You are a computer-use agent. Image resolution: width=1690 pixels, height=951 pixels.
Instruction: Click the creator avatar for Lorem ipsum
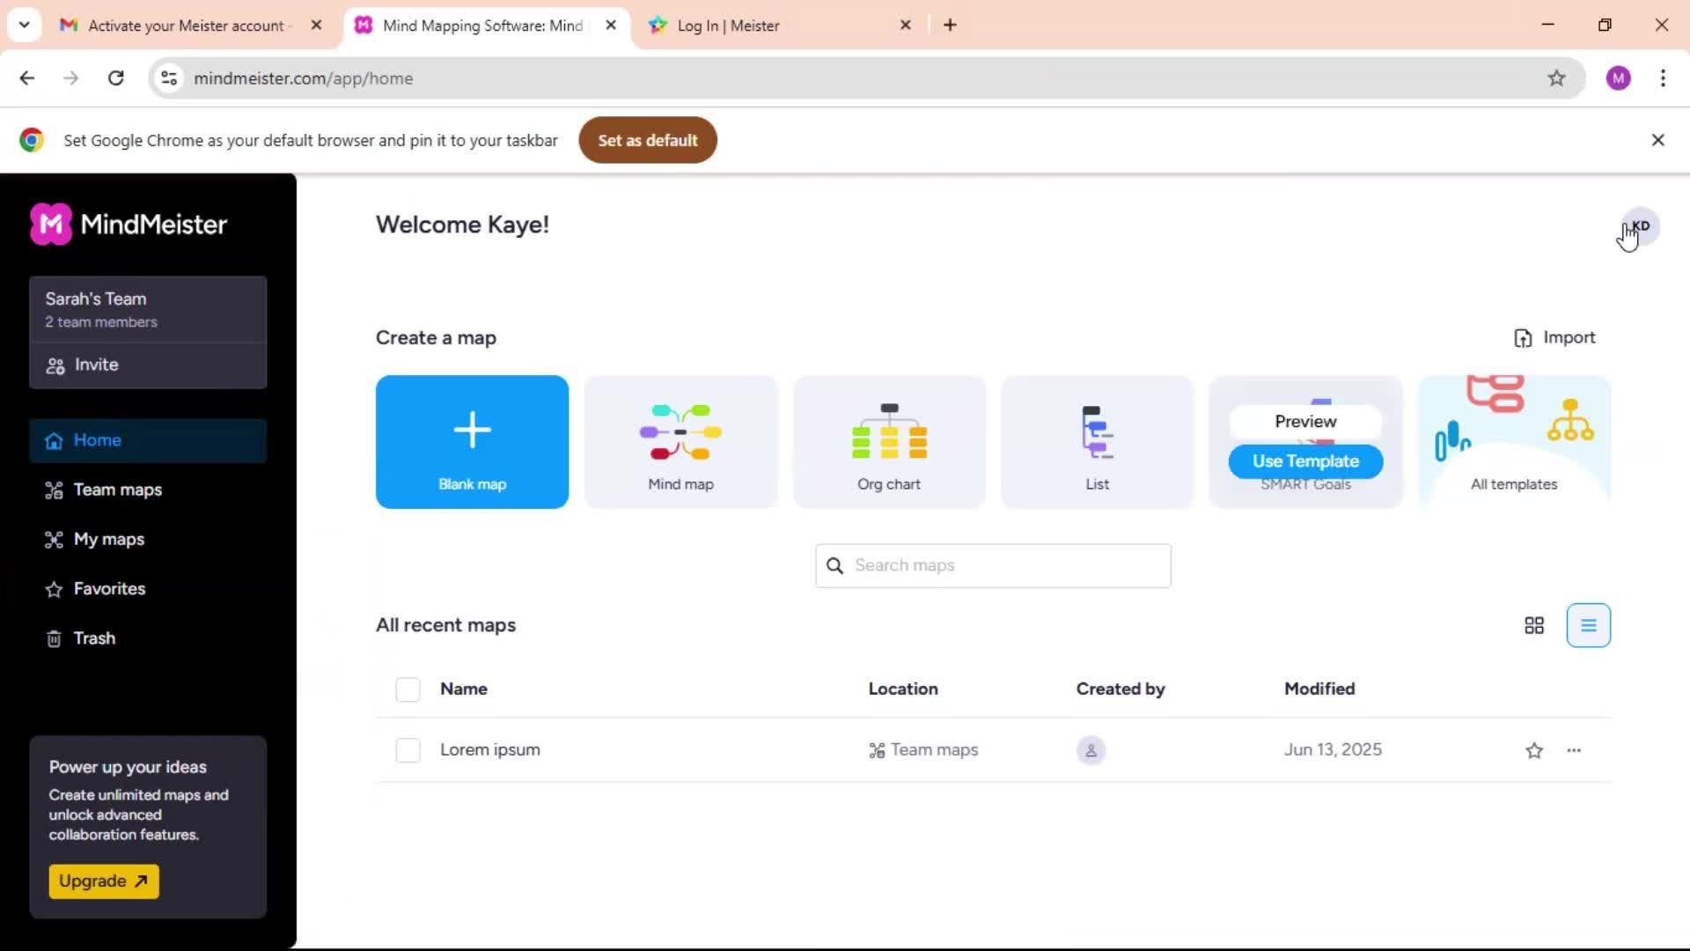pyautogui.click(x=1091, y=750)
